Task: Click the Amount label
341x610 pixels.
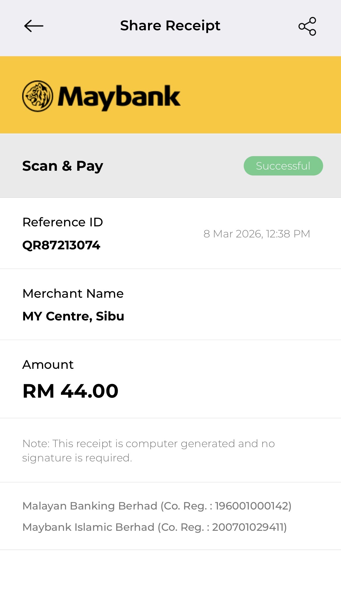Action: (x=48, y=364)
